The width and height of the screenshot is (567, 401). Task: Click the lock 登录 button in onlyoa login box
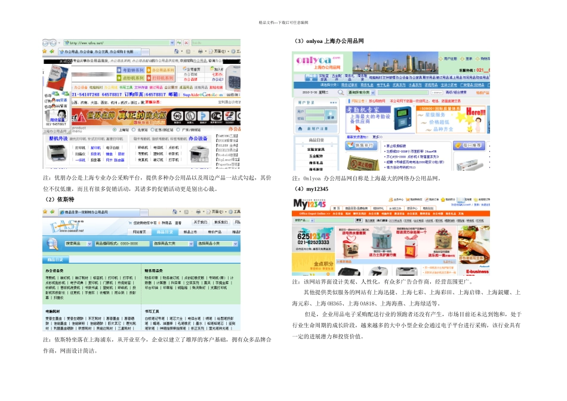pos(331,115)
